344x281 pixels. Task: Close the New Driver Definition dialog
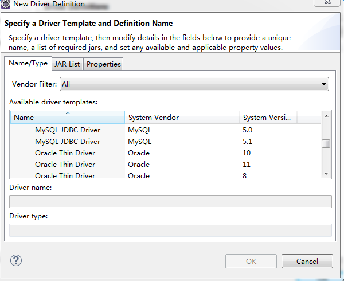[x=327, y=3]
